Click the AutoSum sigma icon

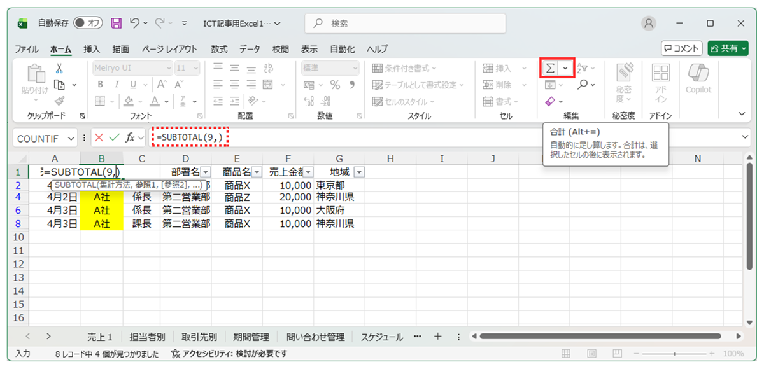550,68
